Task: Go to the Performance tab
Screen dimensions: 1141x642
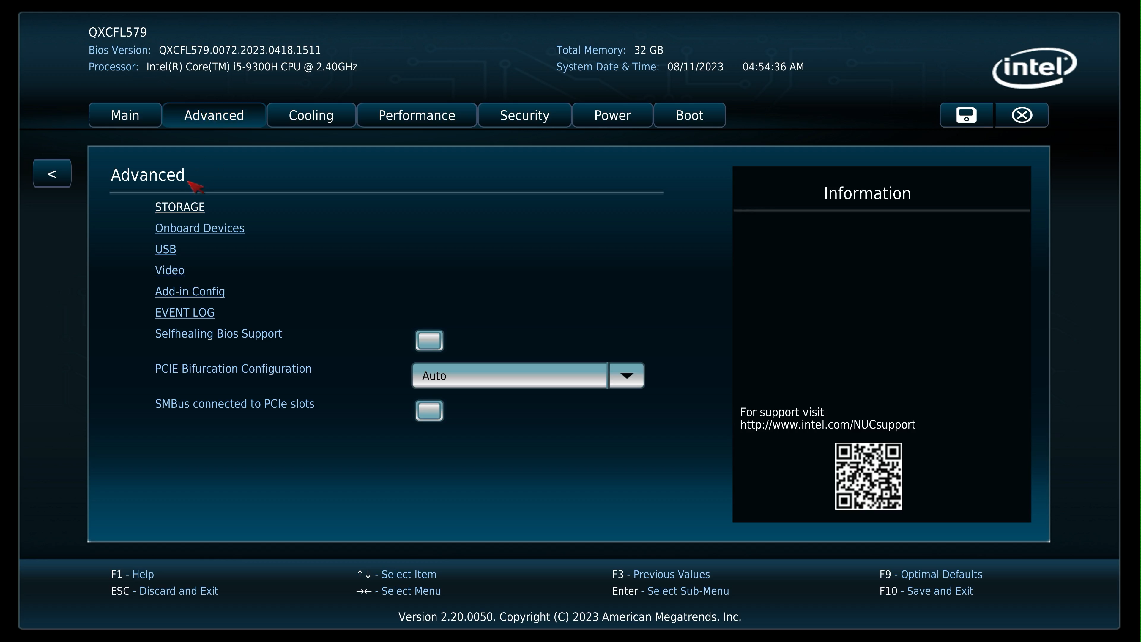Action: [416, 116]
